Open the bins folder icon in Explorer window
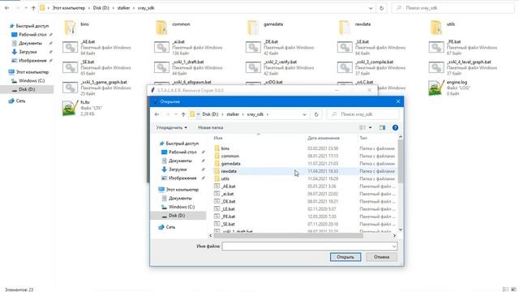The image size is (519, 292). (x=70, y=28)
